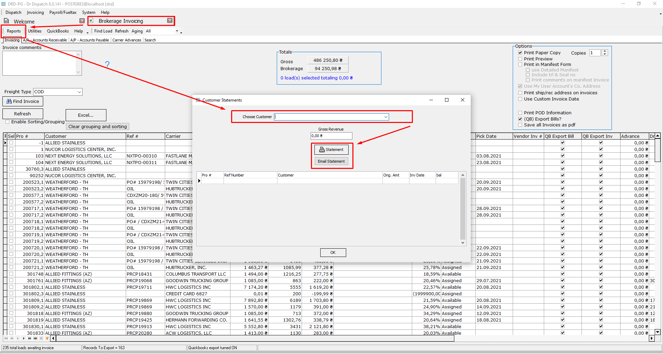The height and width of the screenshot is (354, 663).
Task: Click the Statement button with printer icon
Action: click(x=331, y=150)
